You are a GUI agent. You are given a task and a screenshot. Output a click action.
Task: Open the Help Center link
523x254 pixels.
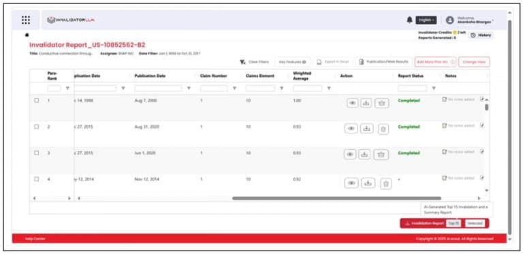[x=35, y=238]
